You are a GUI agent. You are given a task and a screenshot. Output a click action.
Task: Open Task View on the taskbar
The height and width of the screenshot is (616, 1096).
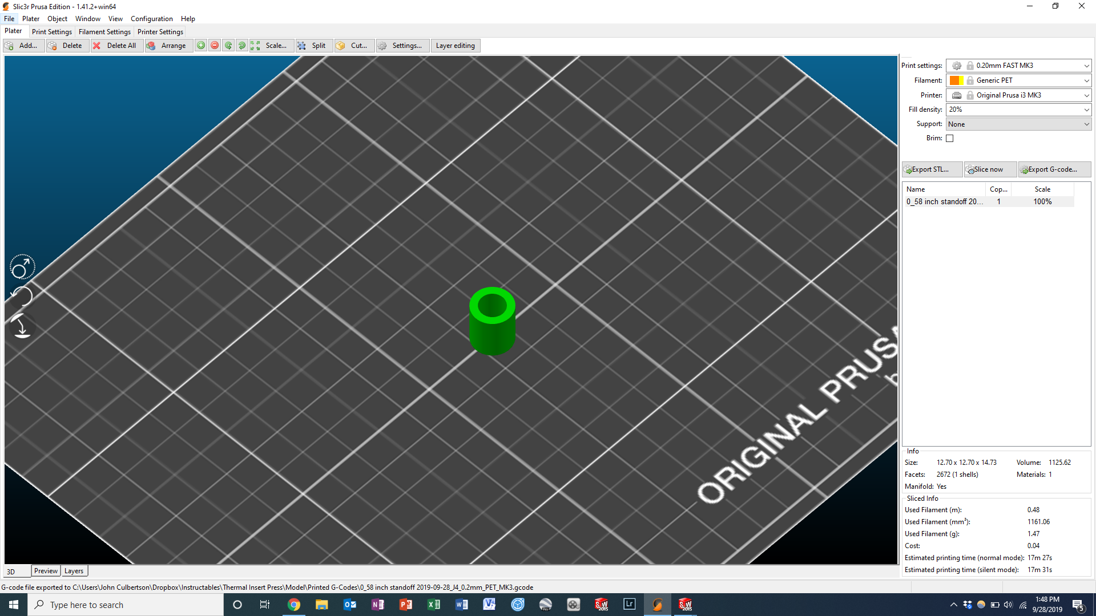(x=265, y=605)
